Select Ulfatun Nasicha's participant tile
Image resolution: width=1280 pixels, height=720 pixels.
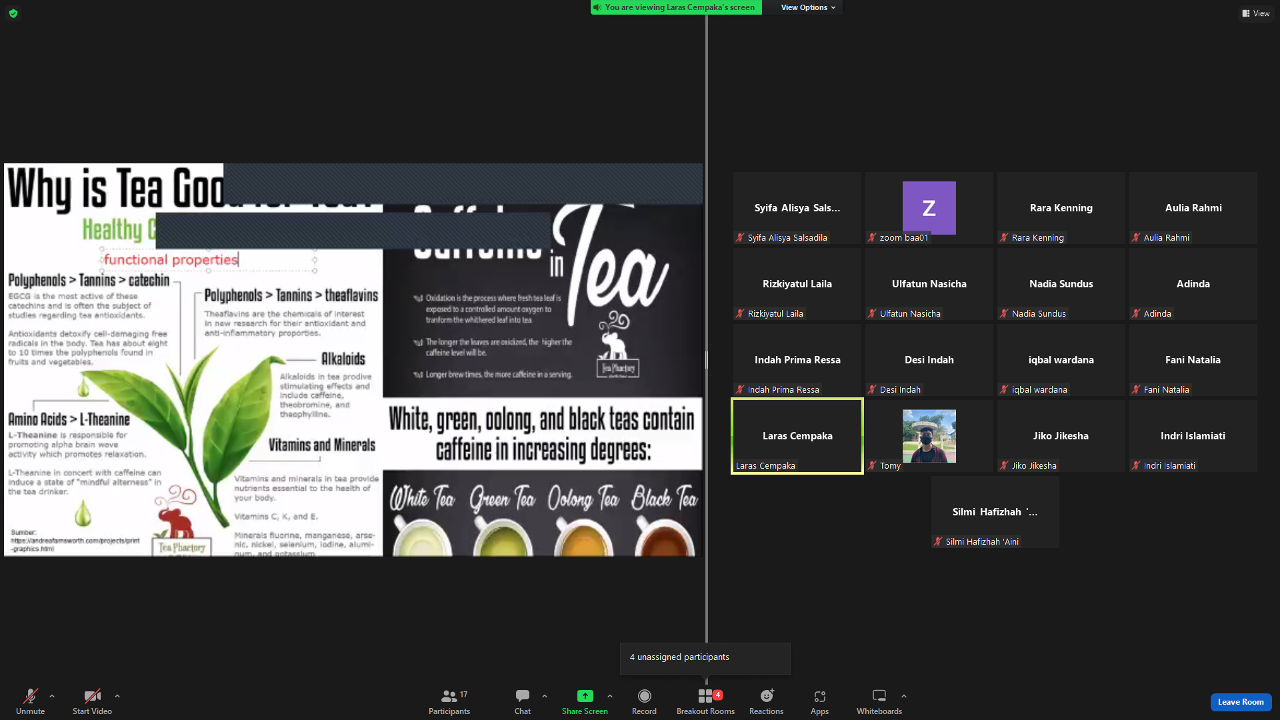[929, 284]
